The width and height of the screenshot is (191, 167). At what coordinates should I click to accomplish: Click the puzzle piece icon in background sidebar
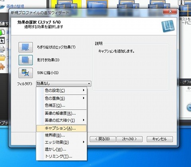[x=2, y=66]
